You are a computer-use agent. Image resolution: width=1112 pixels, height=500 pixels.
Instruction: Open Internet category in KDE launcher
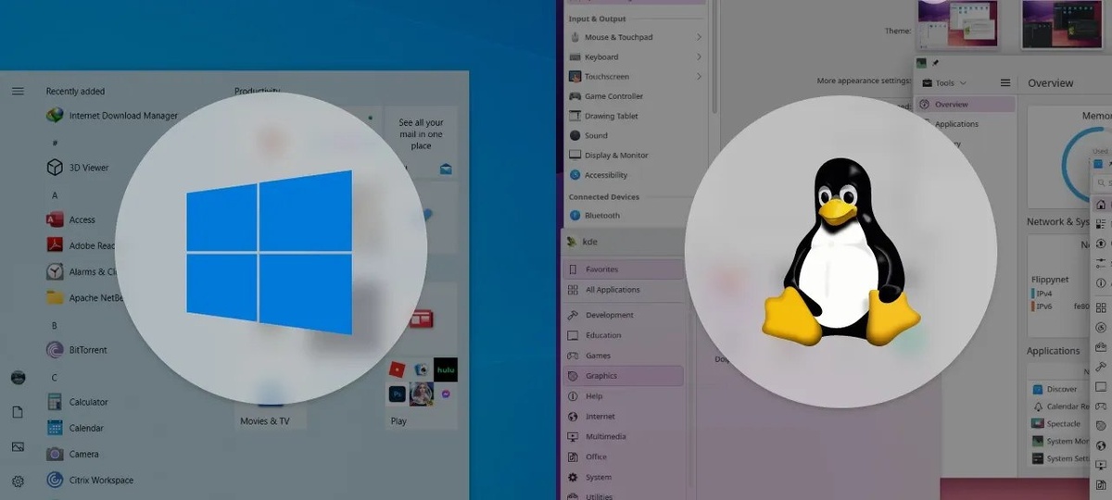point(623,417)
